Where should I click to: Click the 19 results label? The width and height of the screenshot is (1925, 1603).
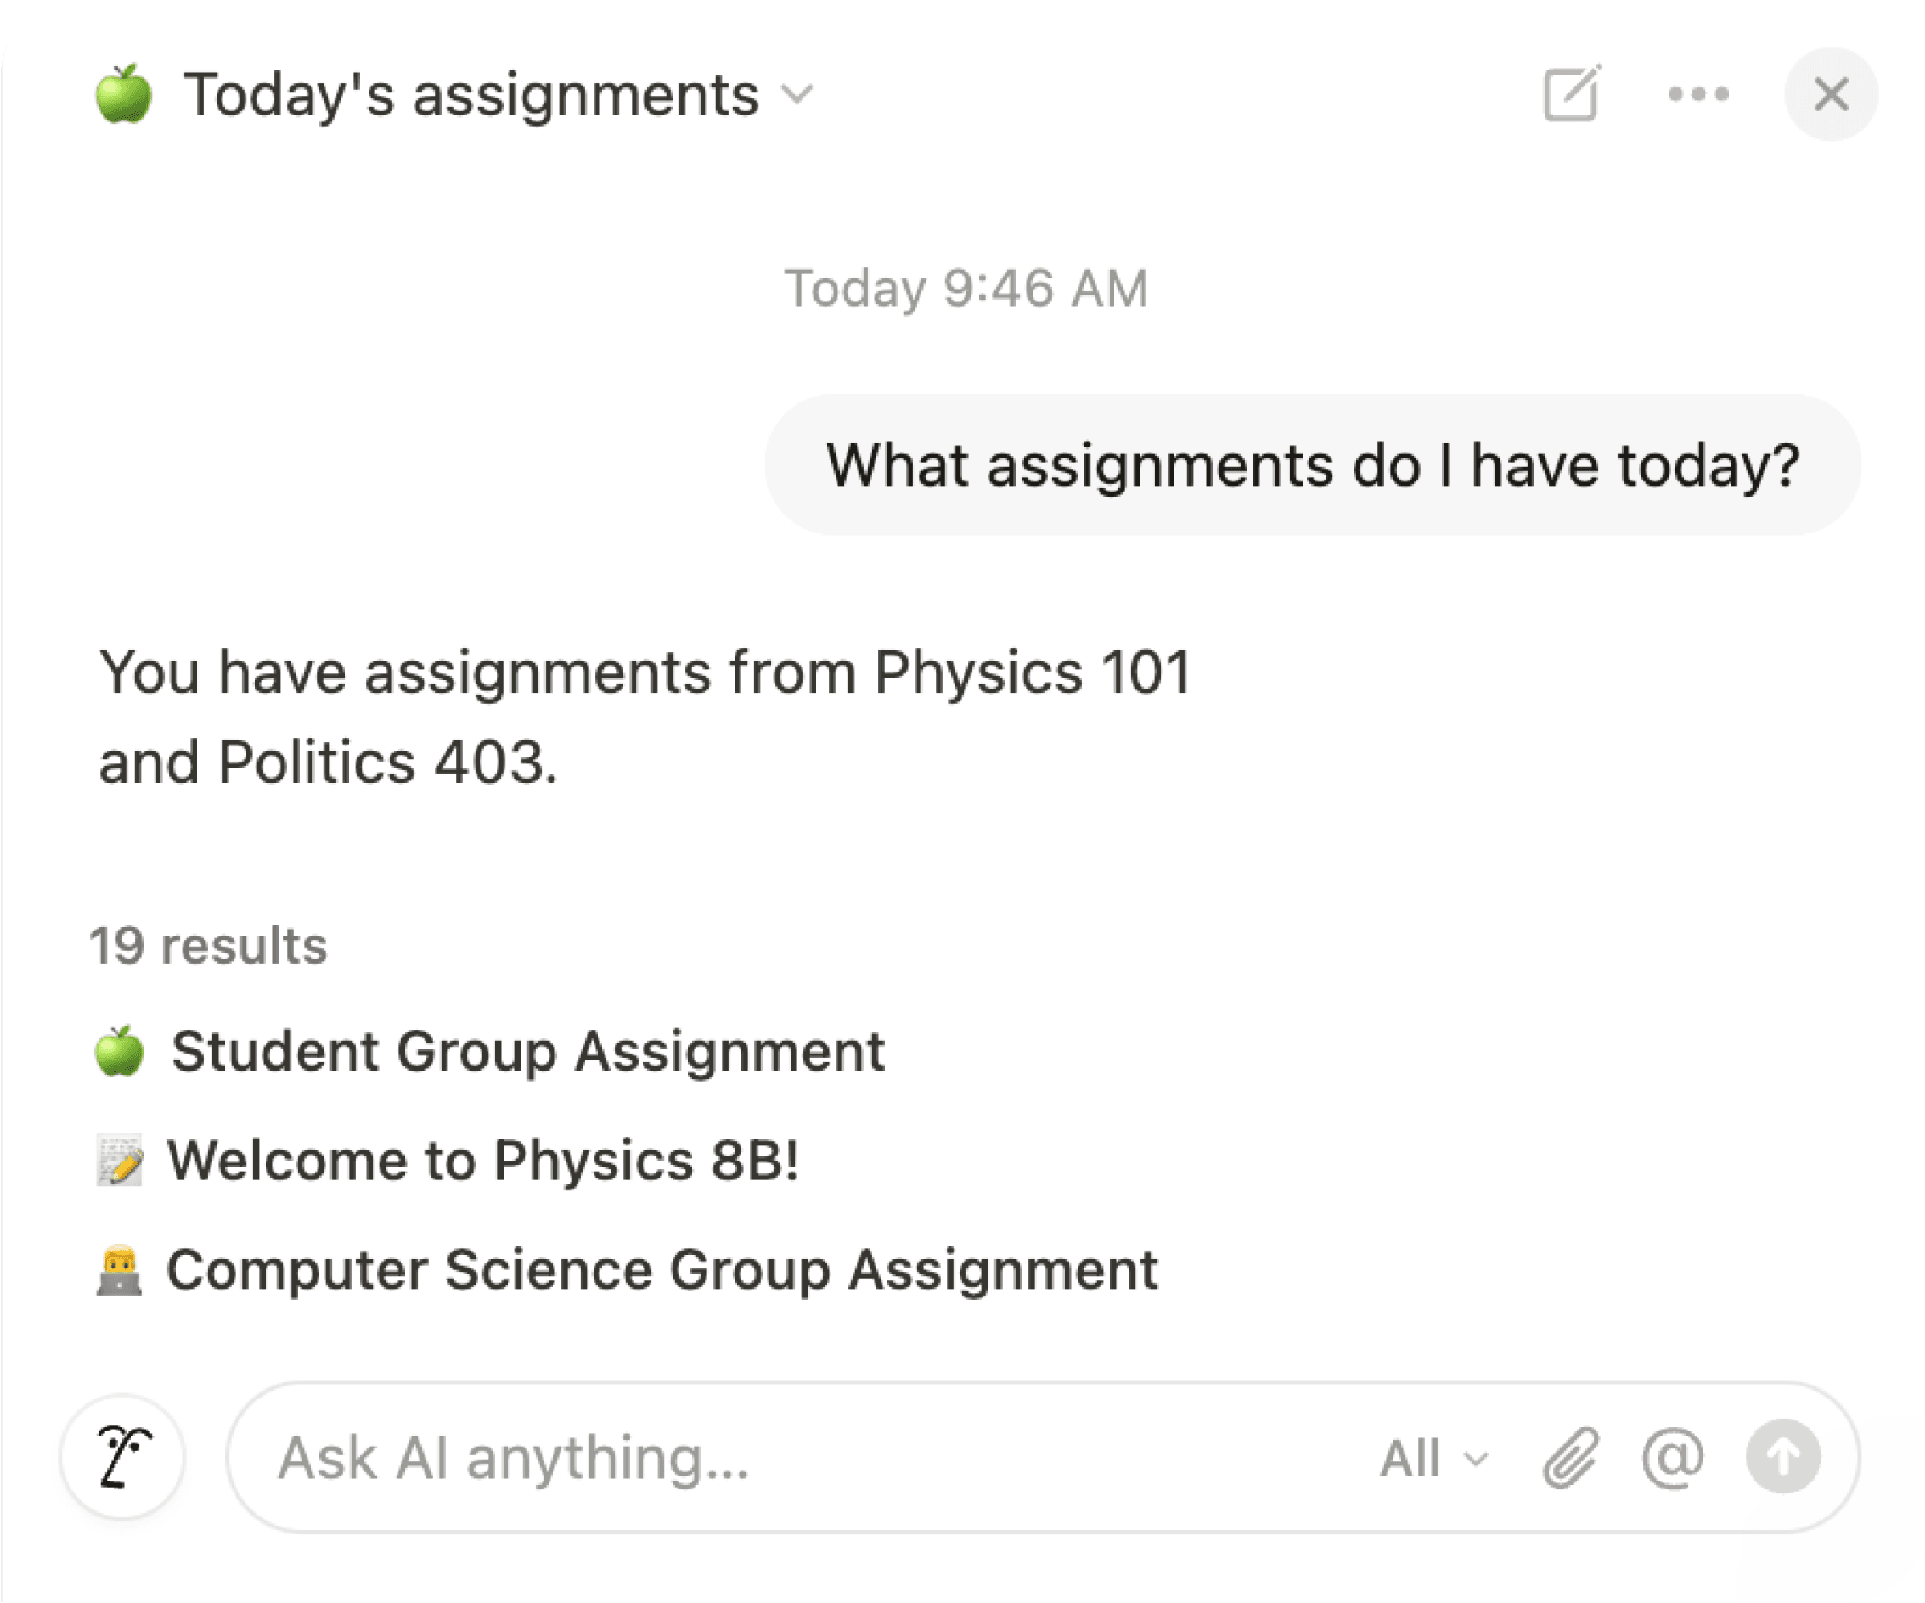click(208, 946)
